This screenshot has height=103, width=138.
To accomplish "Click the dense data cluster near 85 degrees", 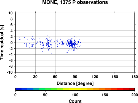I will click(71, 43).
